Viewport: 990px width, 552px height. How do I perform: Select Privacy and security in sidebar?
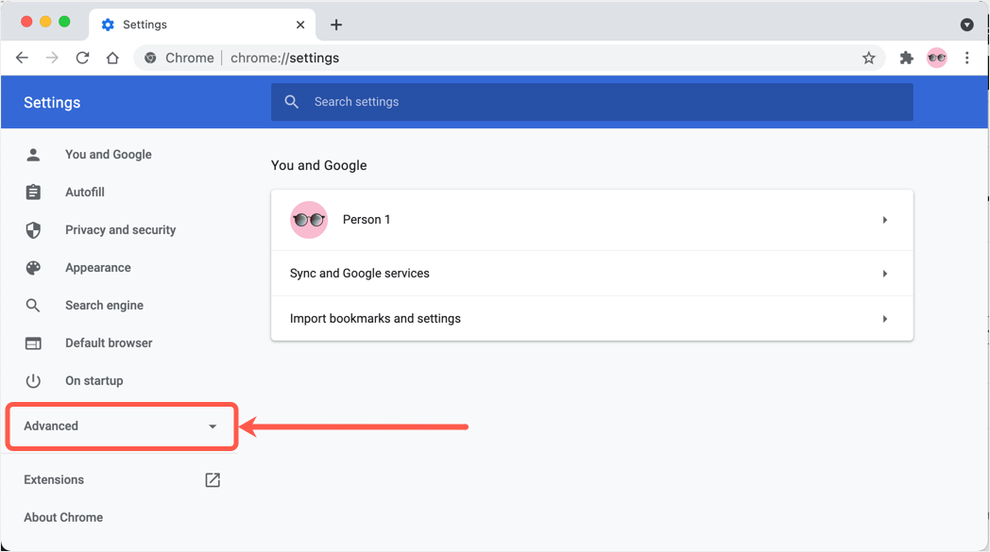120,230
